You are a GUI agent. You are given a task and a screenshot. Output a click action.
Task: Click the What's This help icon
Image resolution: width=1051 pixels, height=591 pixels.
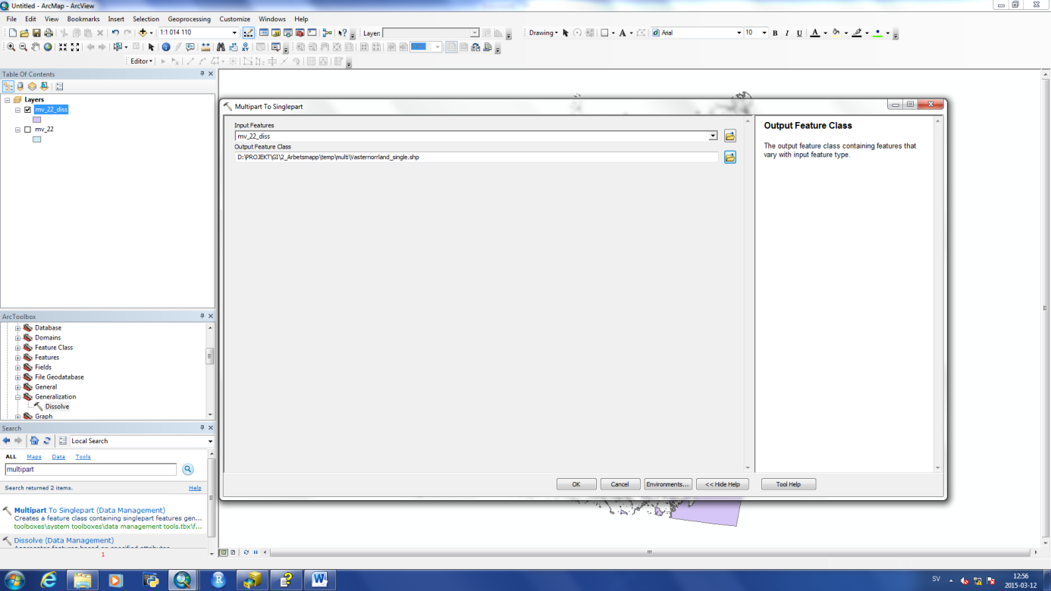[343, 33]
